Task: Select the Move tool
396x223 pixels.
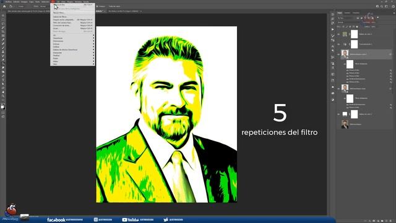Action: [x=3, y=15]
